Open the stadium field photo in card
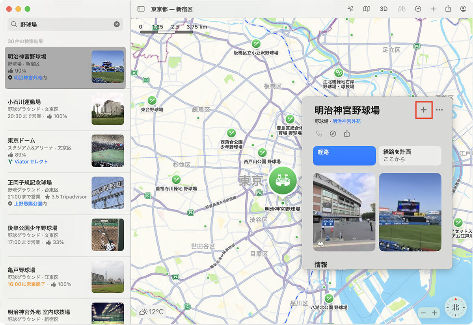473x325 pixels. click(x=410, y=212)
